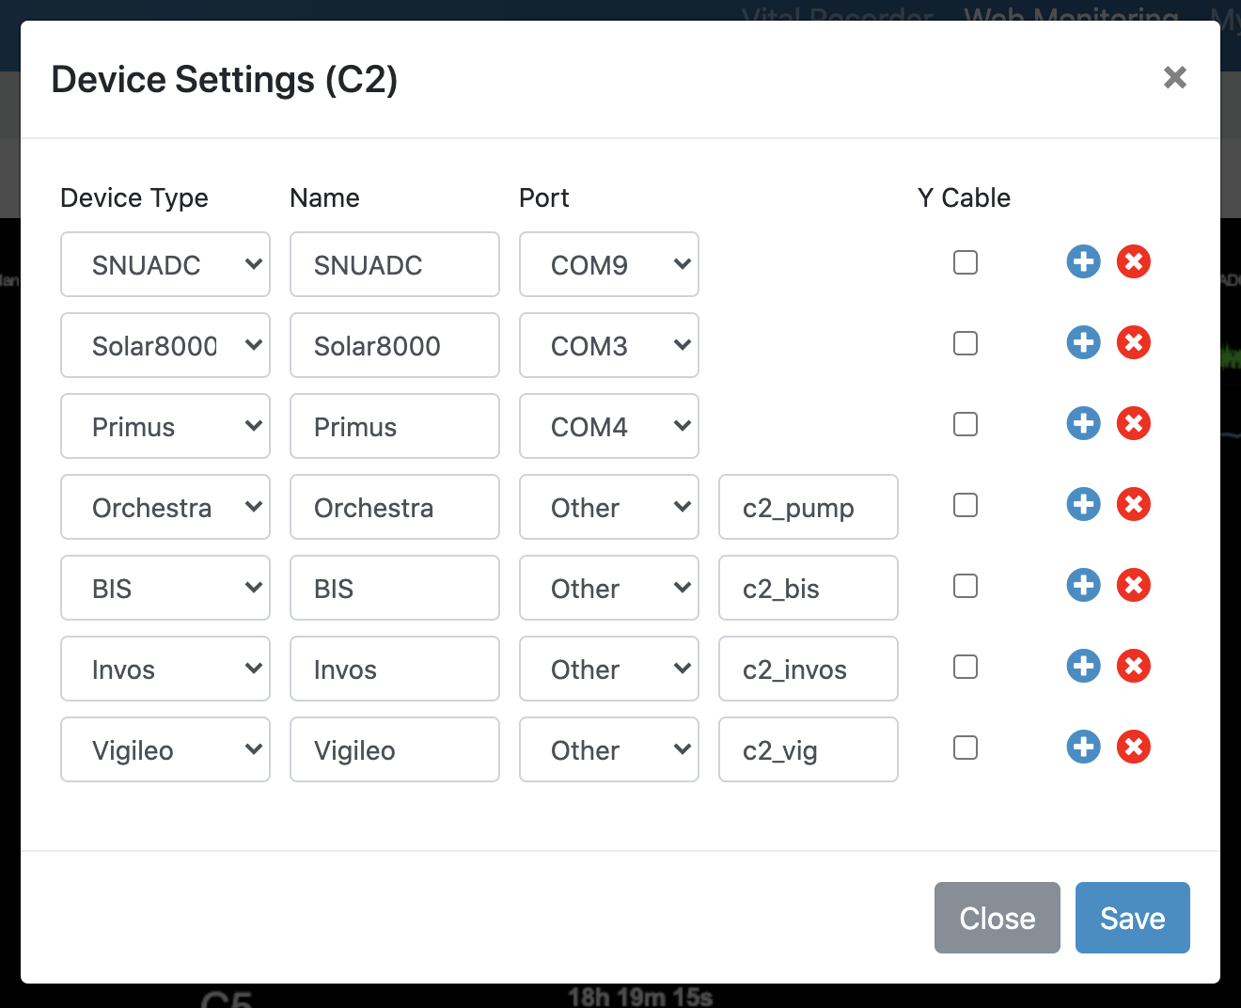1241x1008 pixels.
Task: Check the Y Cable box for BIS
Action: click(x=966, y=586)
